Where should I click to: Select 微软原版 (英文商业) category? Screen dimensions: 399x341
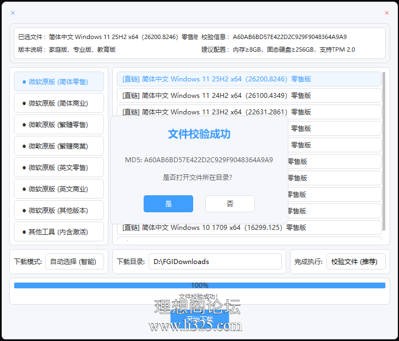[59, 189]
